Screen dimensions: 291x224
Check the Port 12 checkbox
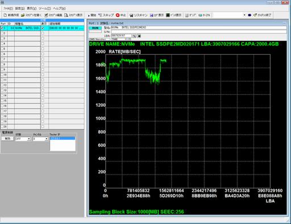click(x=2, y=85)
